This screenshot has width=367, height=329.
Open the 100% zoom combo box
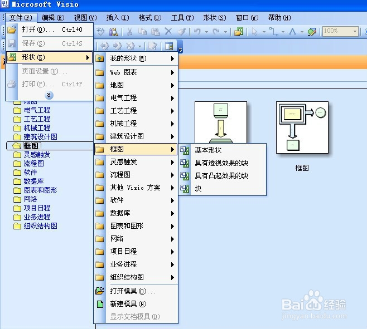341,31
